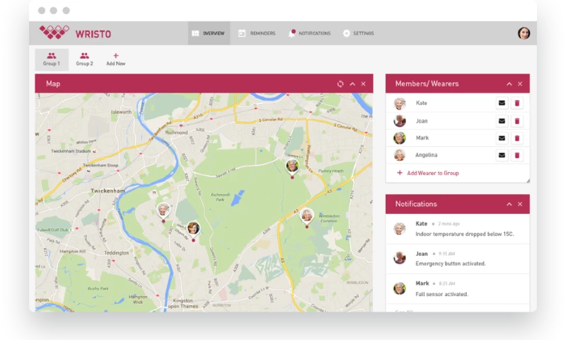This screenshot has height=340, width=566.
Task: Add a new group
Action: 116,59
